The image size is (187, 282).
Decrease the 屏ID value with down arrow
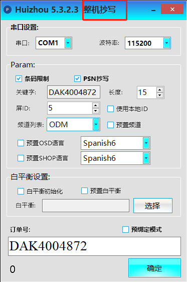(96, 111)
